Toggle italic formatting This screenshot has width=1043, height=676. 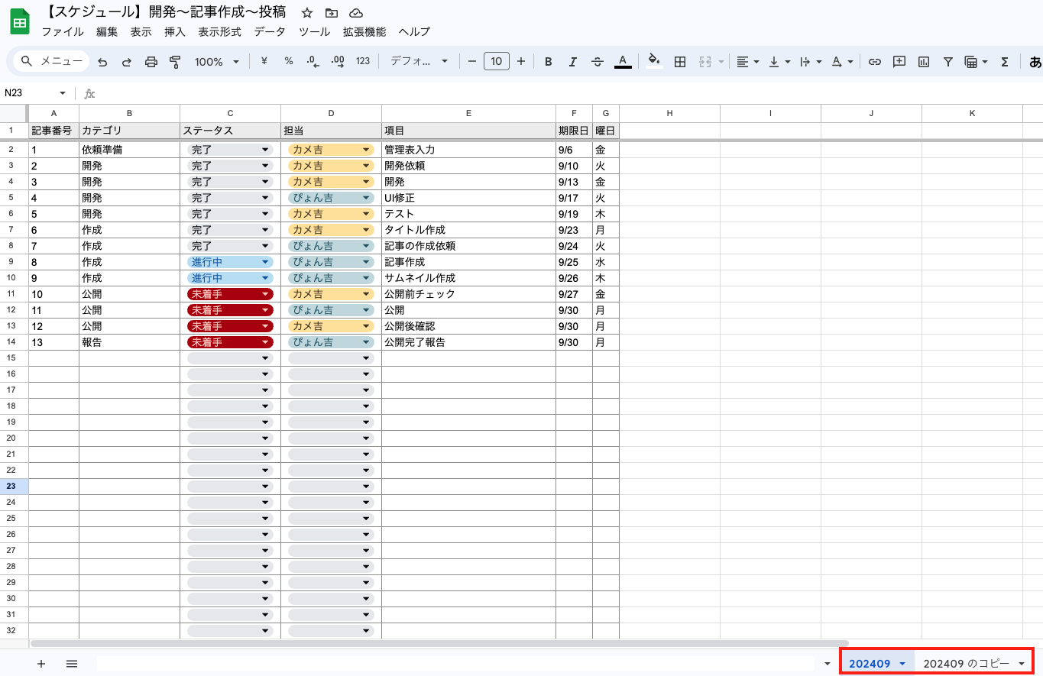573,62
